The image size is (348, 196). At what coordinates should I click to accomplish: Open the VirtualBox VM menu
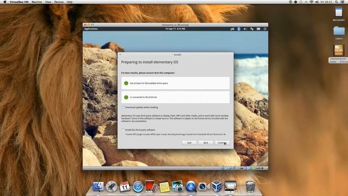click(x=19, y=2)
